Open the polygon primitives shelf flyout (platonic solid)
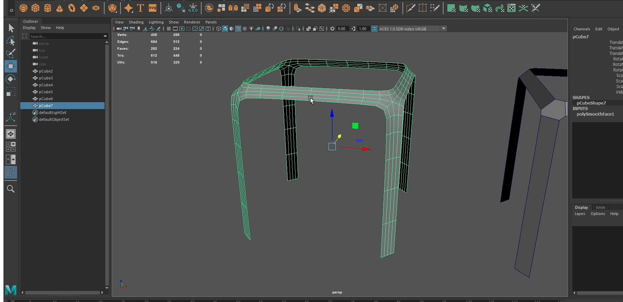The width and height of the screenshot is (623, 302). coord(113,8)
